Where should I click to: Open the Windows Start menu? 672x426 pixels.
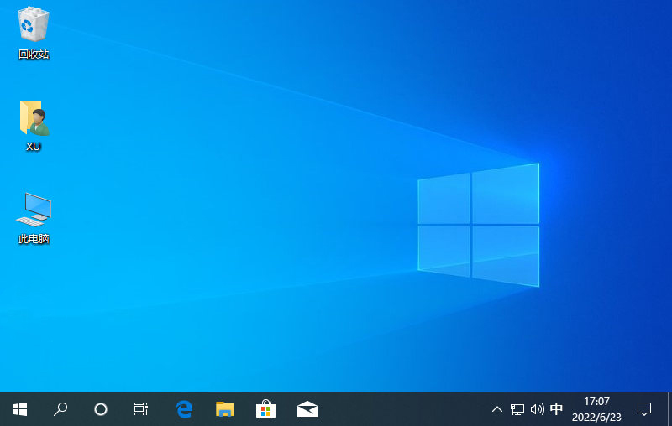(20, 409)
